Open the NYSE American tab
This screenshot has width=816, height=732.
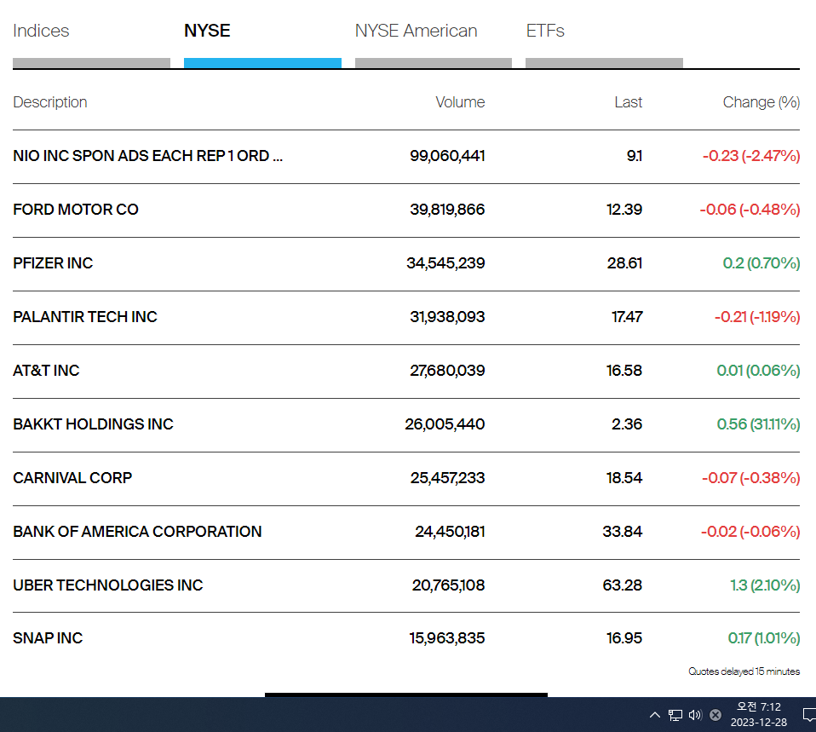416,31
